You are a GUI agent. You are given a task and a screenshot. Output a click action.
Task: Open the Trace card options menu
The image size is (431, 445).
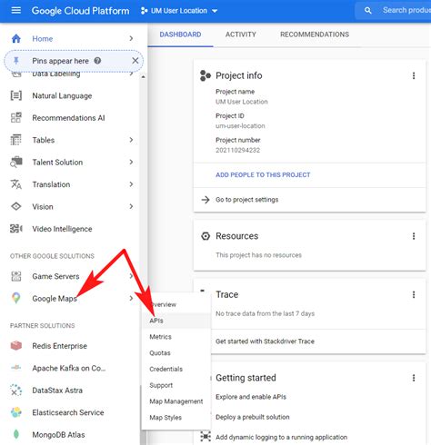tap(414, 294)
